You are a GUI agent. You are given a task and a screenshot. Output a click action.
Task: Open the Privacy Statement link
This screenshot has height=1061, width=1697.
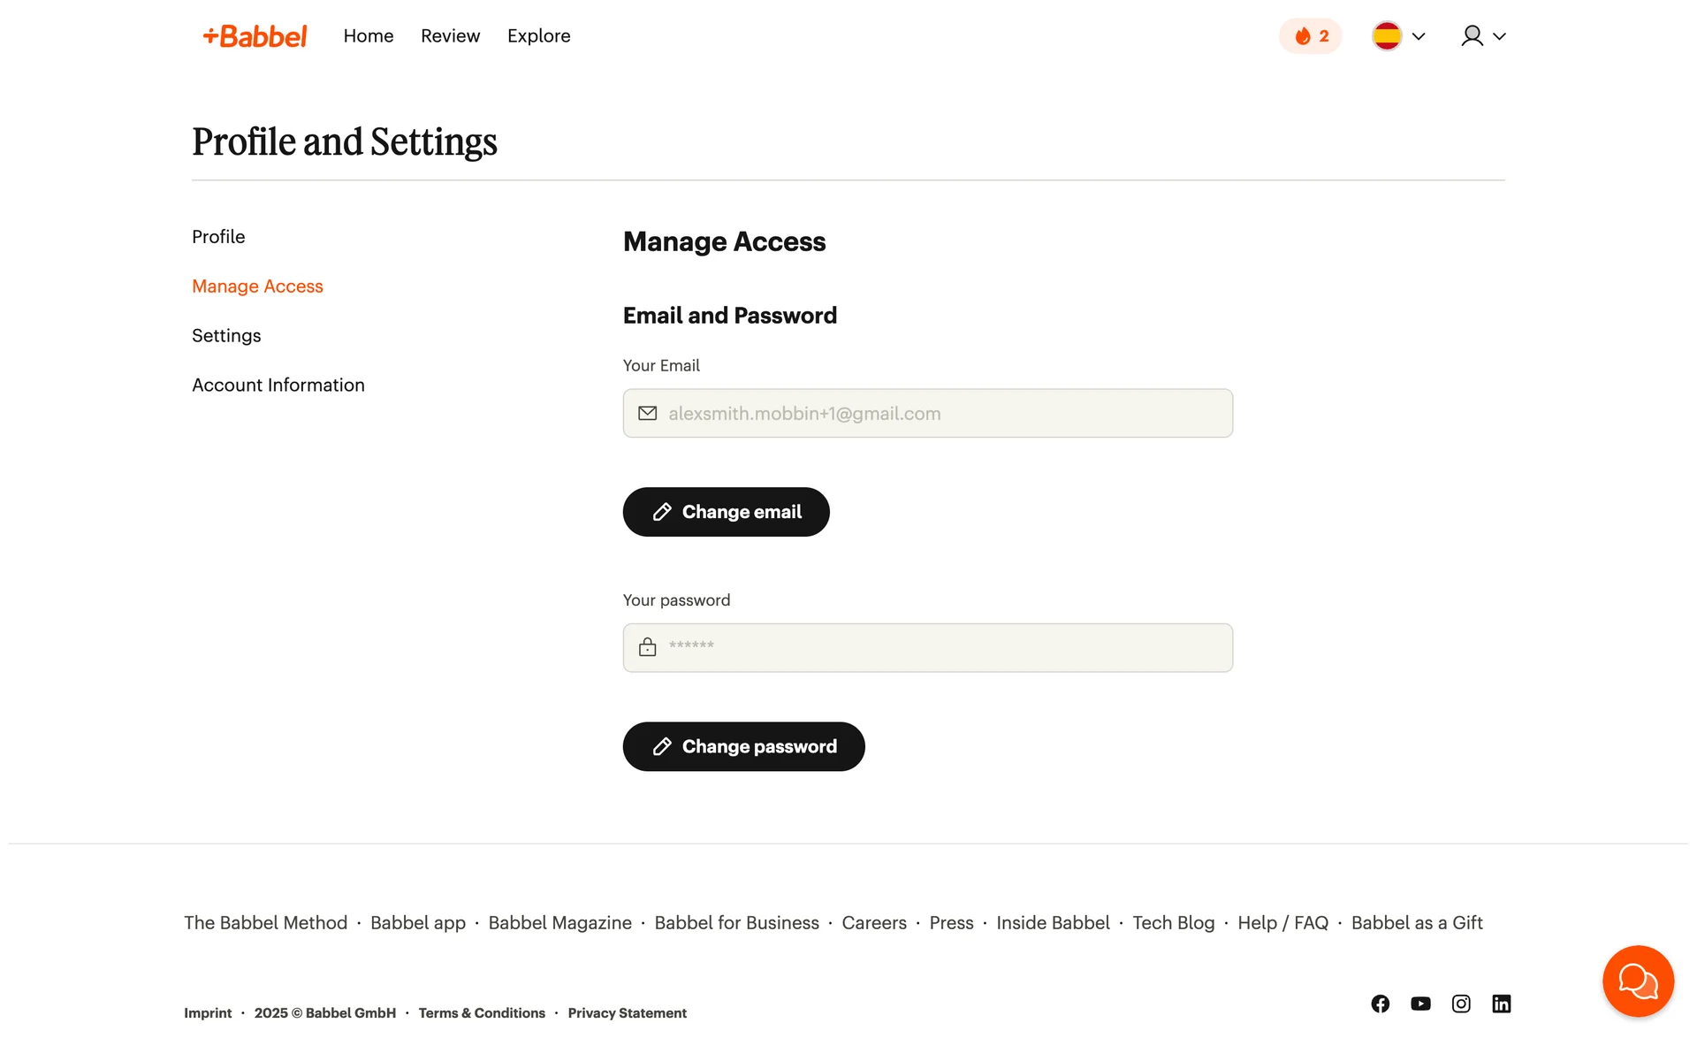pyautogui.click(x=627, y=1013)
